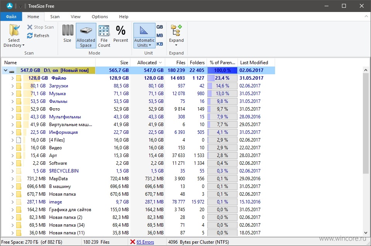Select the Новая папка row
This screenshot has width=371, height=246.
pyautogui.click(x=138, y=194)
